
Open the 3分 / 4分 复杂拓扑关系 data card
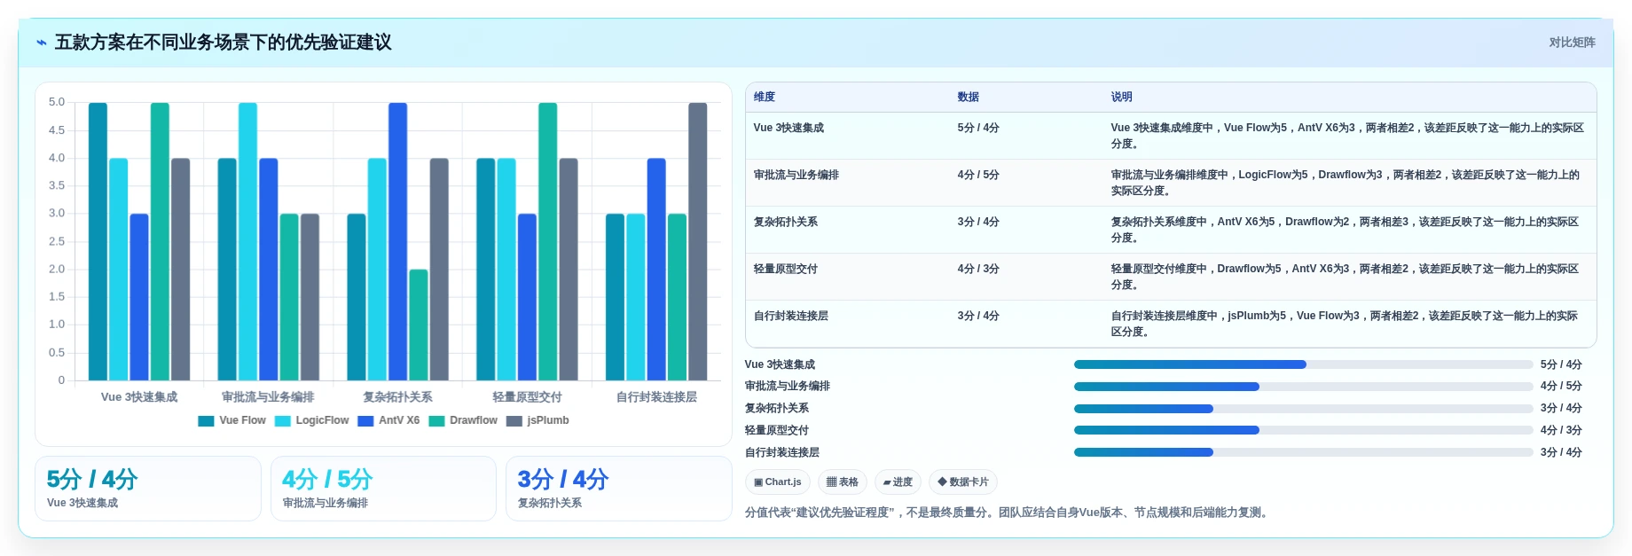pyautogui.click(x=619, y=489)
